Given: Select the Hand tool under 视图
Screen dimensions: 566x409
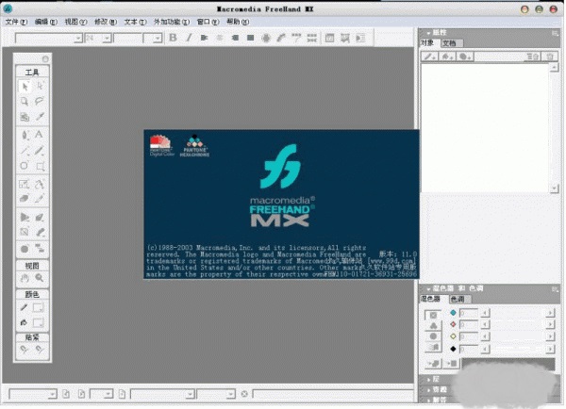Looking at the screenshot, I should (x=25, y=279).
